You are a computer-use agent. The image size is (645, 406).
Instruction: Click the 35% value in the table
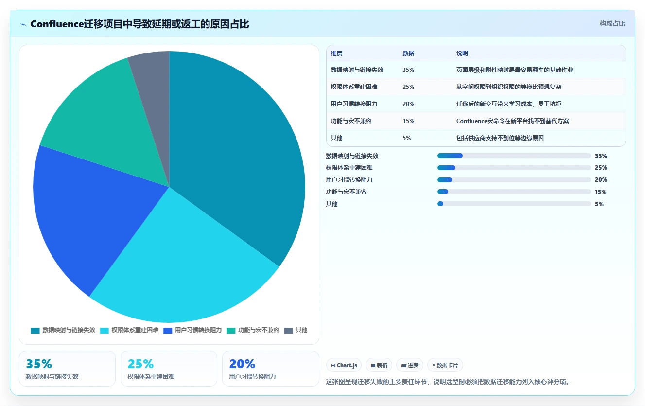pos(408,70)
